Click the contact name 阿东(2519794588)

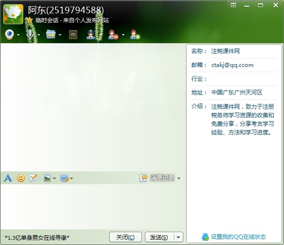[x=66, y=10]
